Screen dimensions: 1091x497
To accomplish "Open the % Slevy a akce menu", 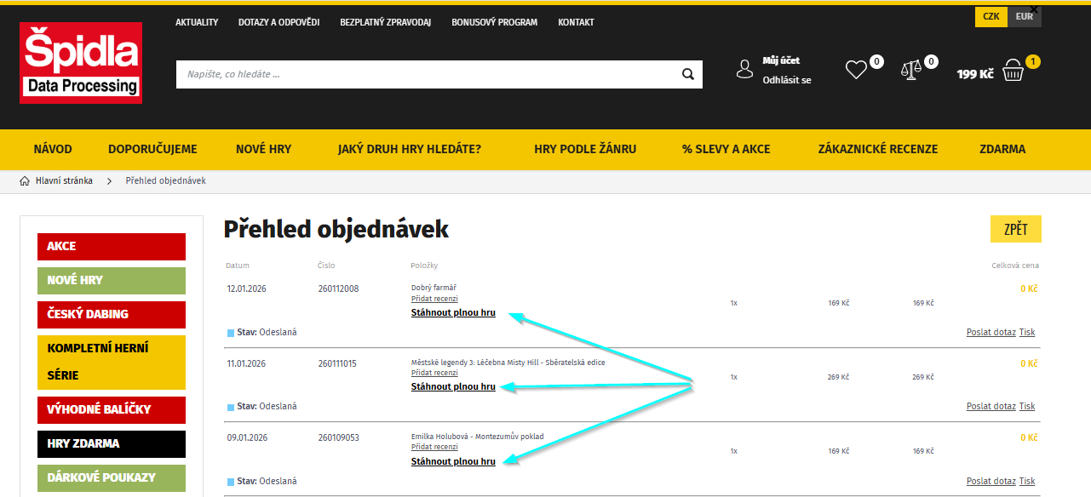I will pos(726,149).
